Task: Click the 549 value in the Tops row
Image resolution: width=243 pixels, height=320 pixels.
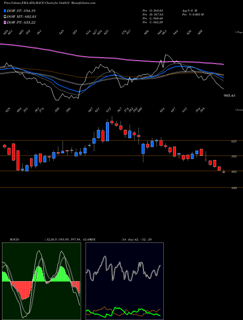Action: [61, 32]
